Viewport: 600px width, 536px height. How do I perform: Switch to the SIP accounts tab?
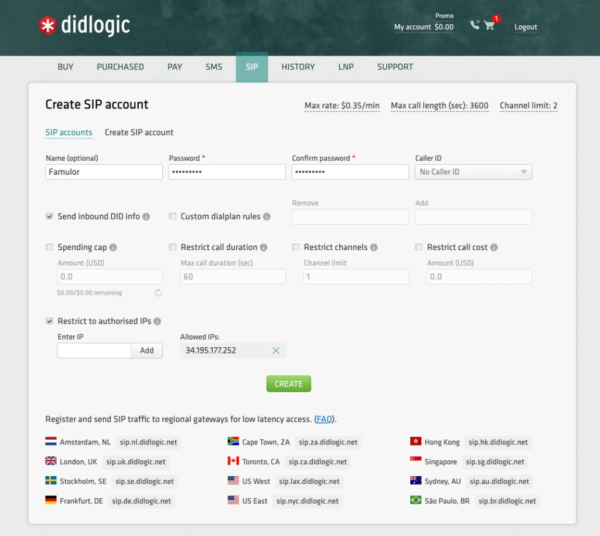click(69, 133)
